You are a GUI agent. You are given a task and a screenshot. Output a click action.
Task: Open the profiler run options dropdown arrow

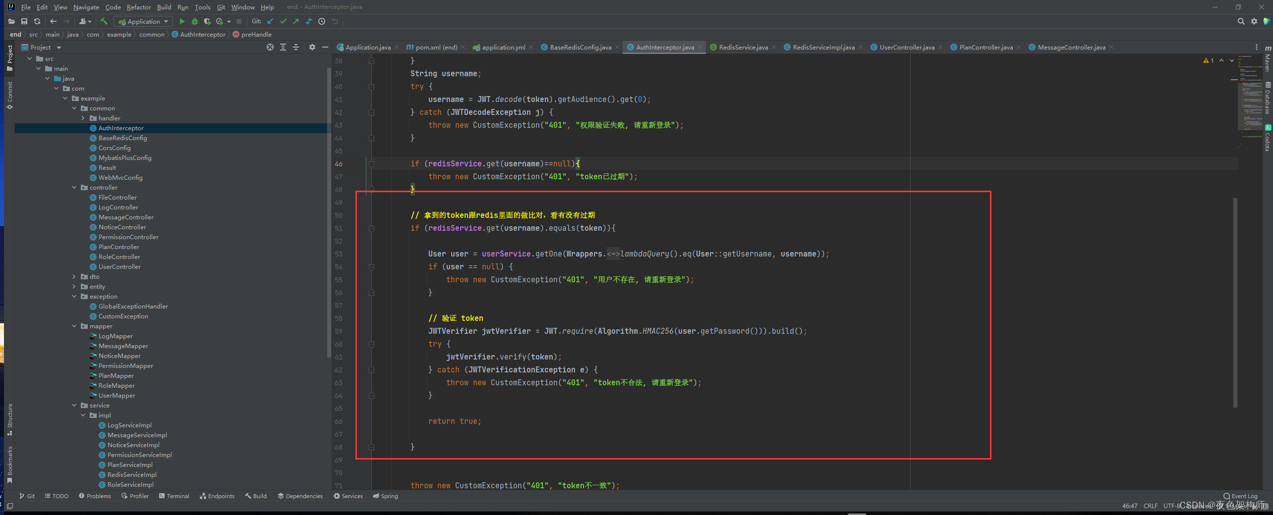(229, 21)
